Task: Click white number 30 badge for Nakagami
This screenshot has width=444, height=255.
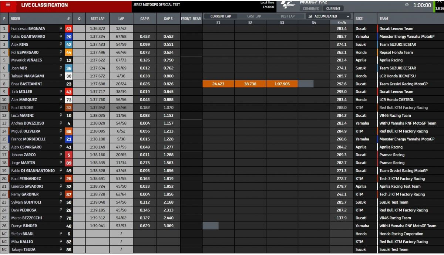Action: [x=69, y=76]
